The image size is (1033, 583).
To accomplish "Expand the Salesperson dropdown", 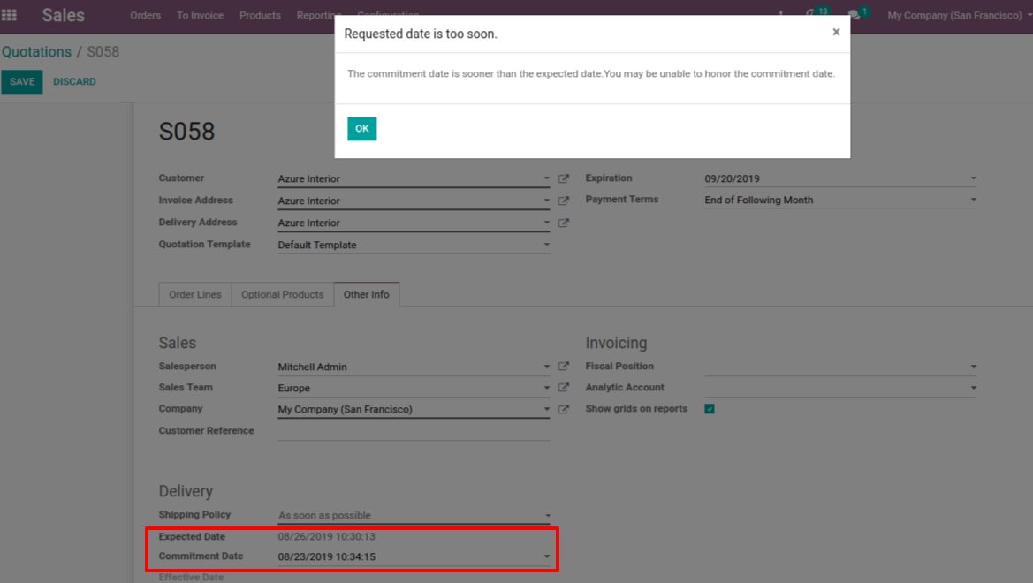I will coord(546,367).
